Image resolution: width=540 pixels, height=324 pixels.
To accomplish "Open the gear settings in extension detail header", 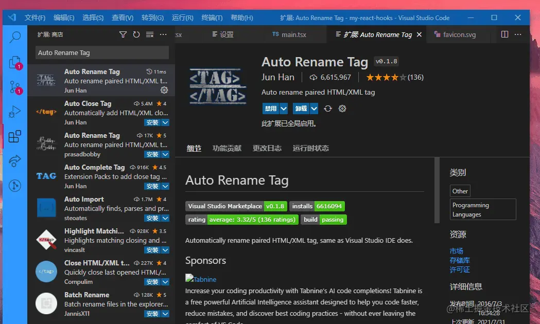I will pyautogui.click(x=342, y=109).
